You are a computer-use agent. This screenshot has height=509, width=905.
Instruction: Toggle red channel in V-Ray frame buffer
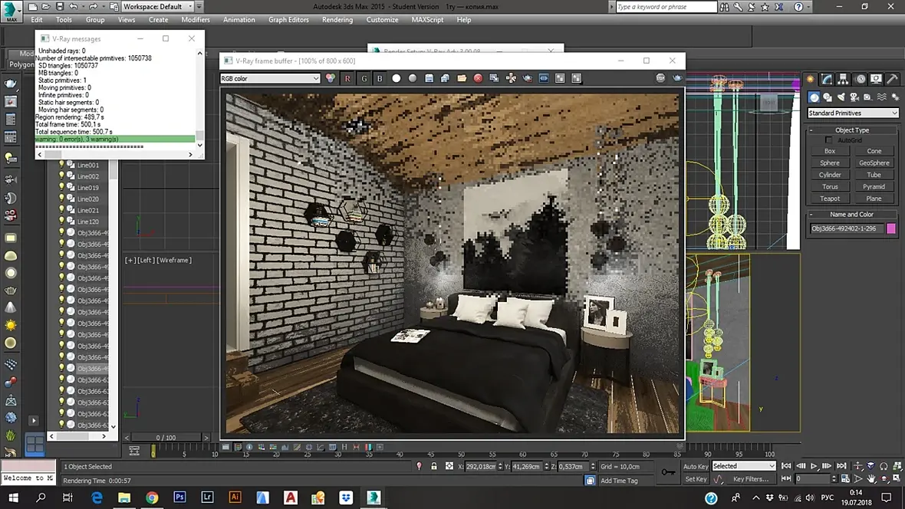[347, 78]
